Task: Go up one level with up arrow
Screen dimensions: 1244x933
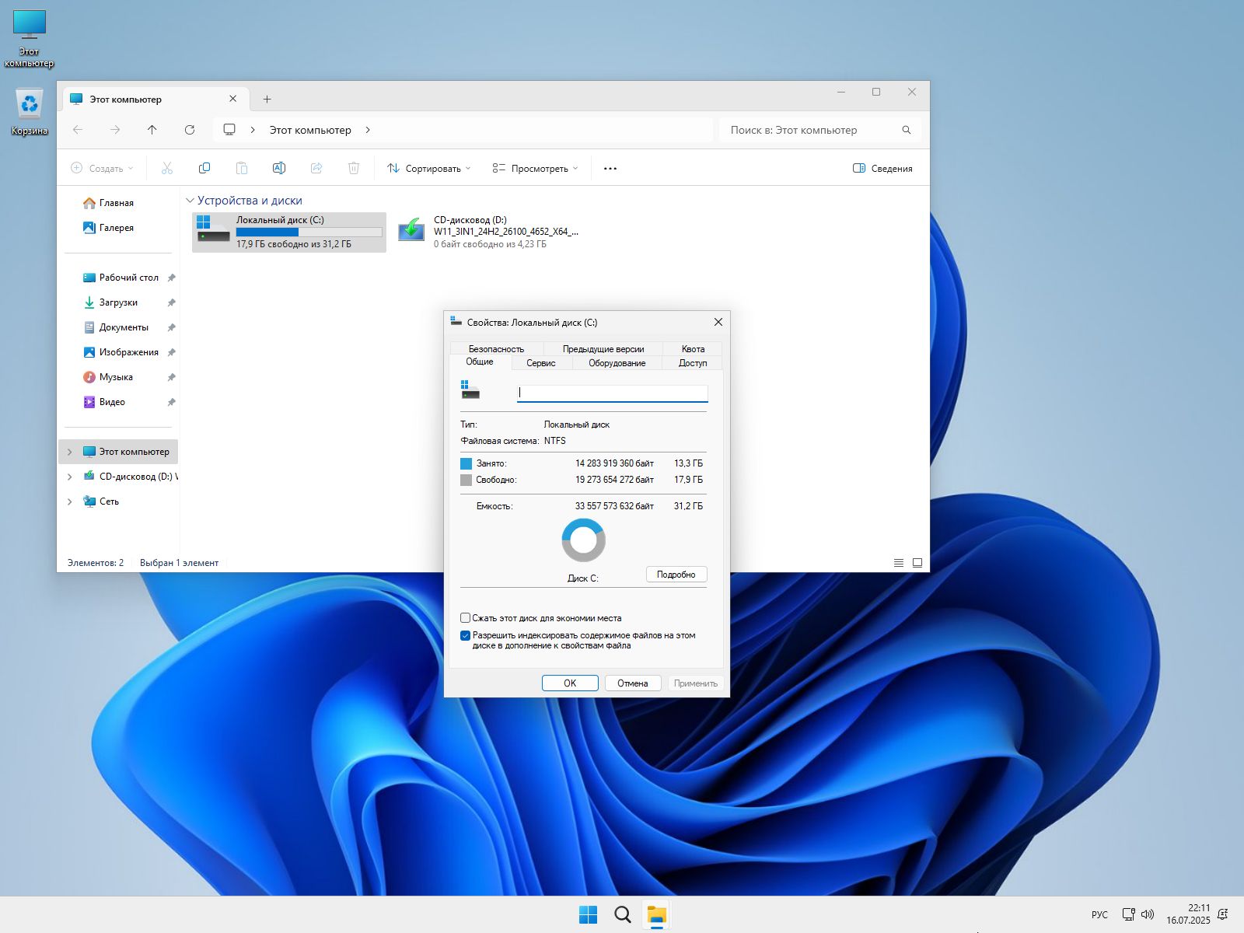Action: click(152, 130)
